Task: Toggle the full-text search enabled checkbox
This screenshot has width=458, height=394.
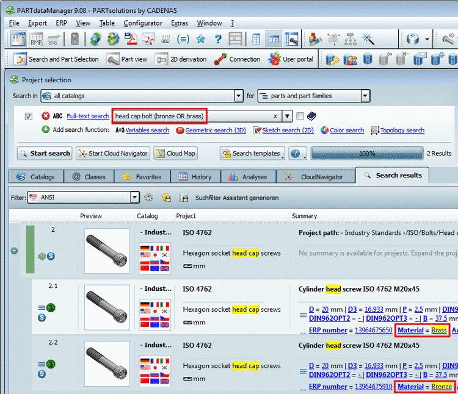Action: click(x=28, y=116)
